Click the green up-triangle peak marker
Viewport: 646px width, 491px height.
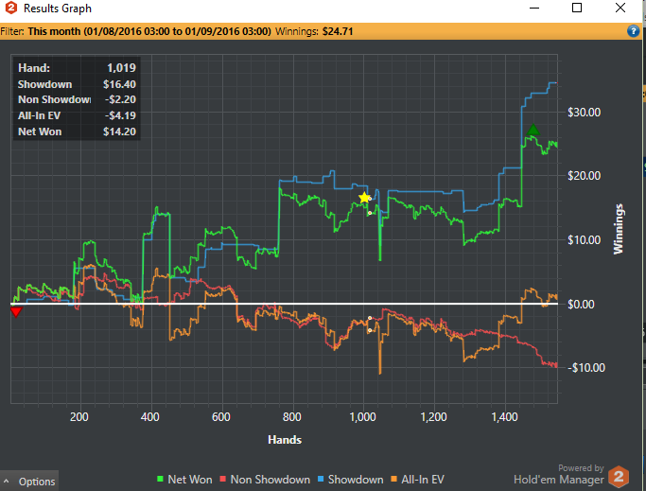click(x=533, y=130)
